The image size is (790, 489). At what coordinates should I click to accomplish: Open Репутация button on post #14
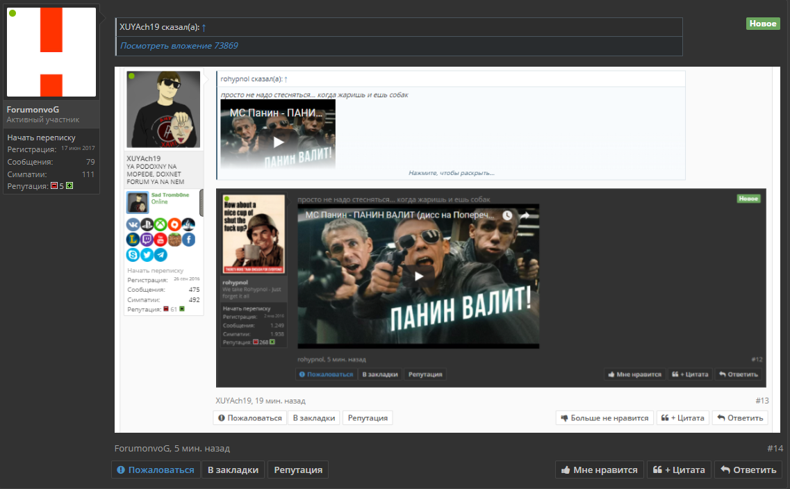tap(298, 470)
